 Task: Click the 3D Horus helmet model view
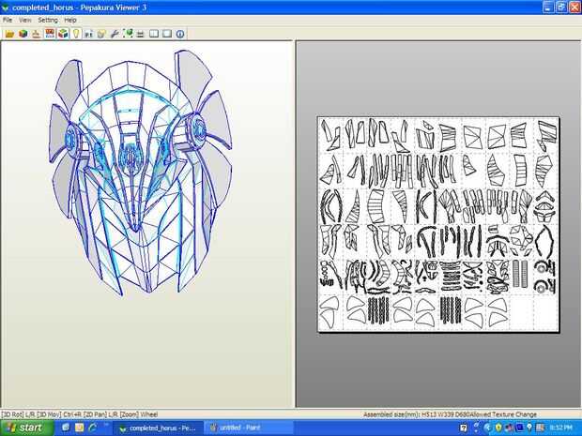[140, 173]
